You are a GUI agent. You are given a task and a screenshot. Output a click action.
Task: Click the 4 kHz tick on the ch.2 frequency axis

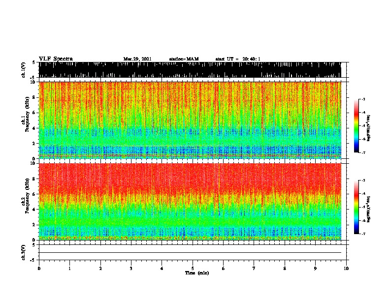tap(34, 210)
